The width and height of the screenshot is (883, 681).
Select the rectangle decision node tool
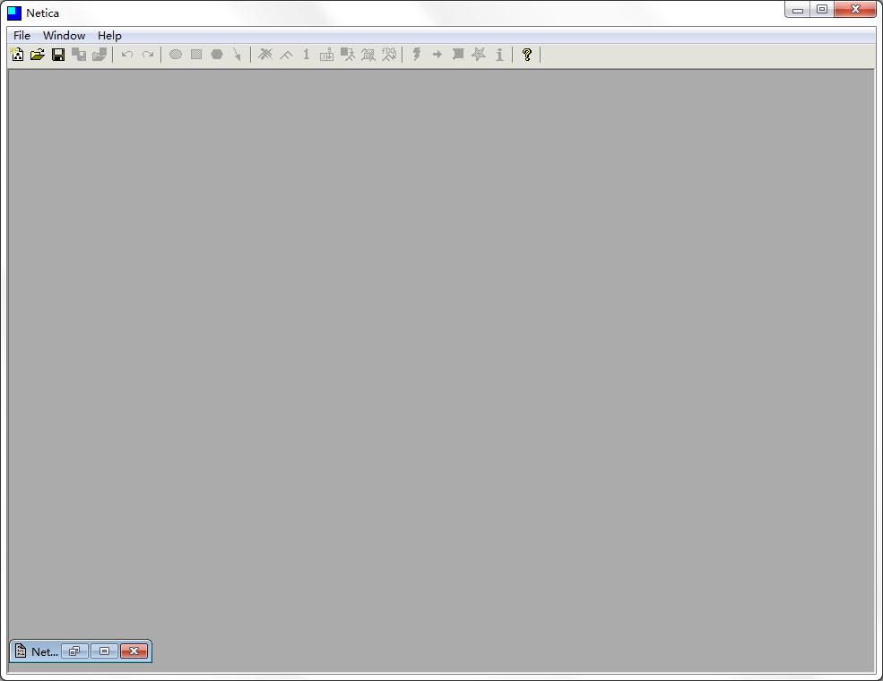[x=196, y=55]
